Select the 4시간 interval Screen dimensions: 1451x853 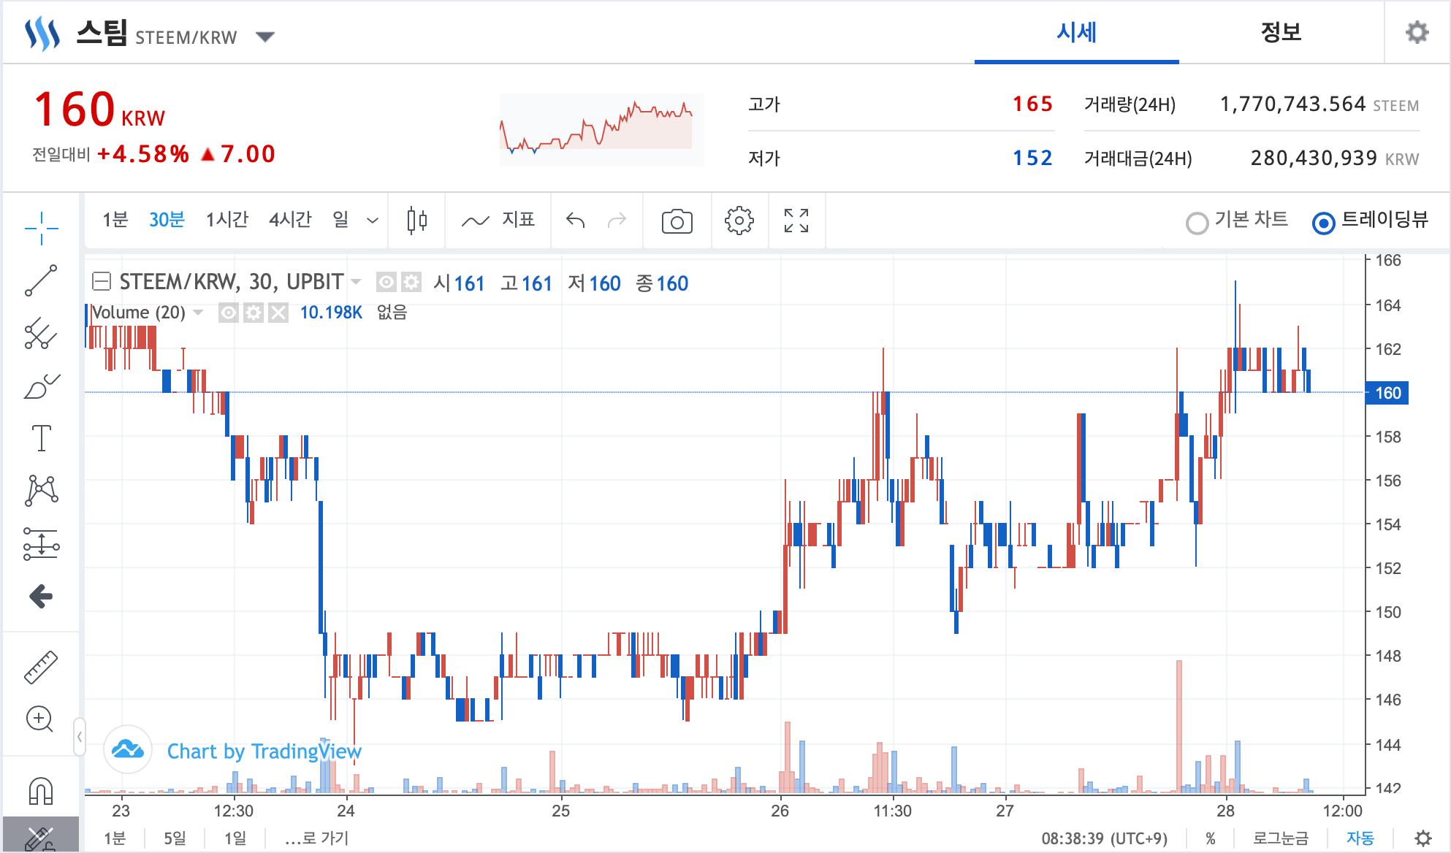[x=290, y=220]
